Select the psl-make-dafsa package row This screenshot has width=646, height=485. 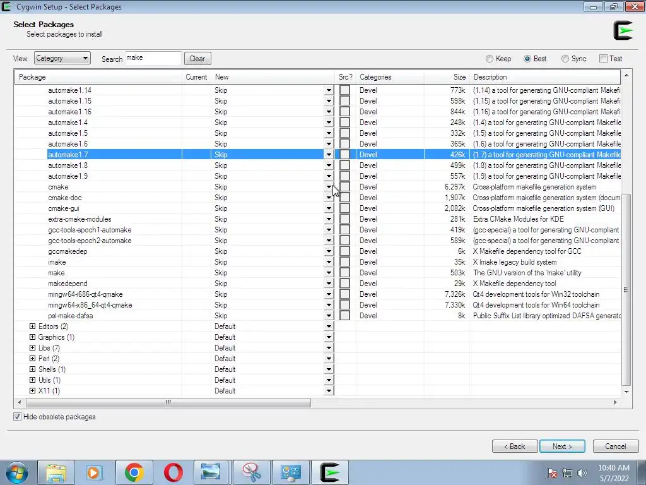coord(317,316)
